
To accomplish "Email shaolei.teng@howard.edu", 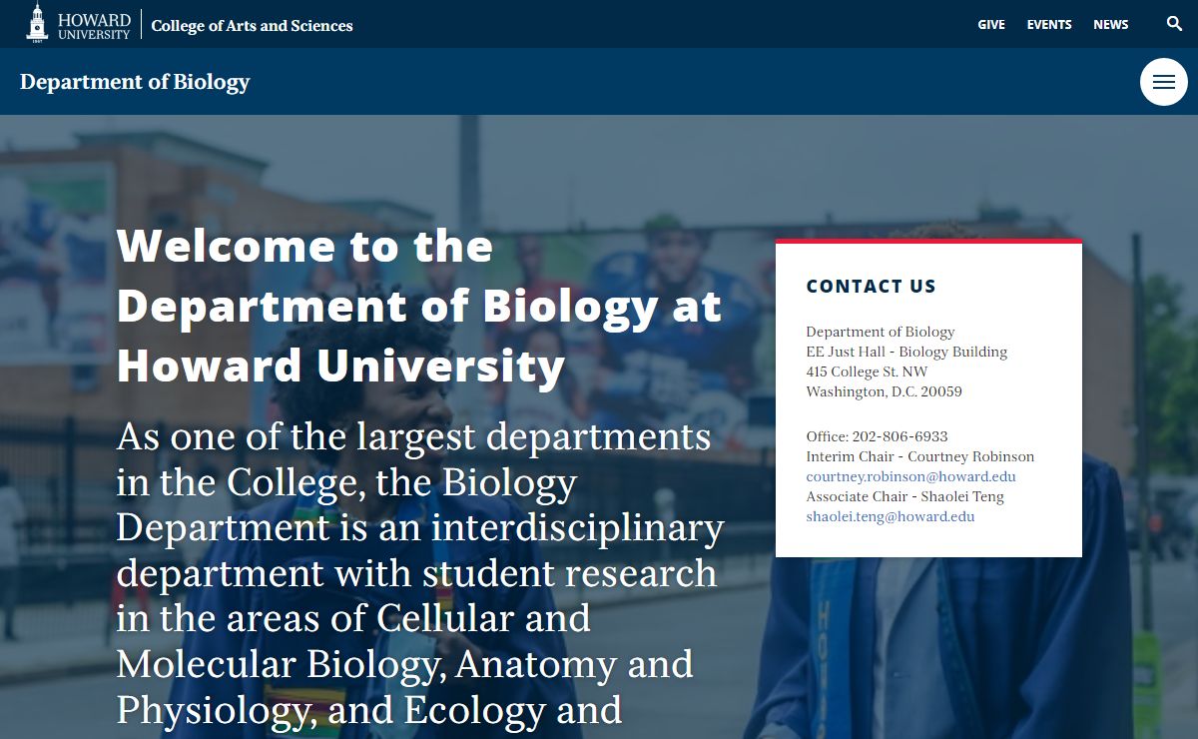I will pos(890,516).
